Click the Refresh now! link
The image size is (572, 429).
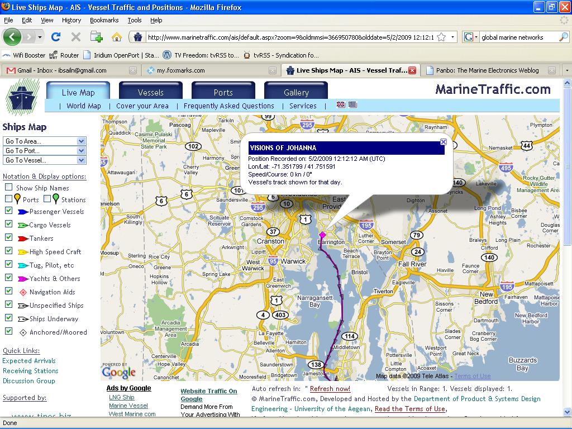tap(330, 389)
